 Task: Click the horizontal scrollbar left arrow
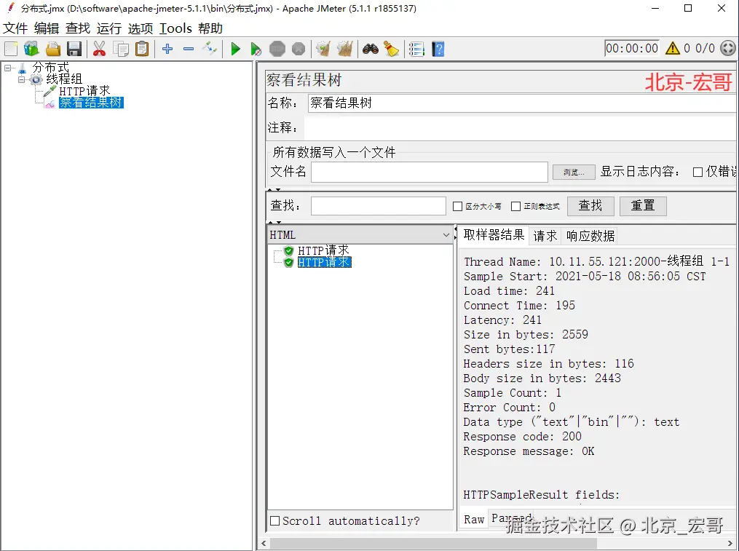[264, 544]
